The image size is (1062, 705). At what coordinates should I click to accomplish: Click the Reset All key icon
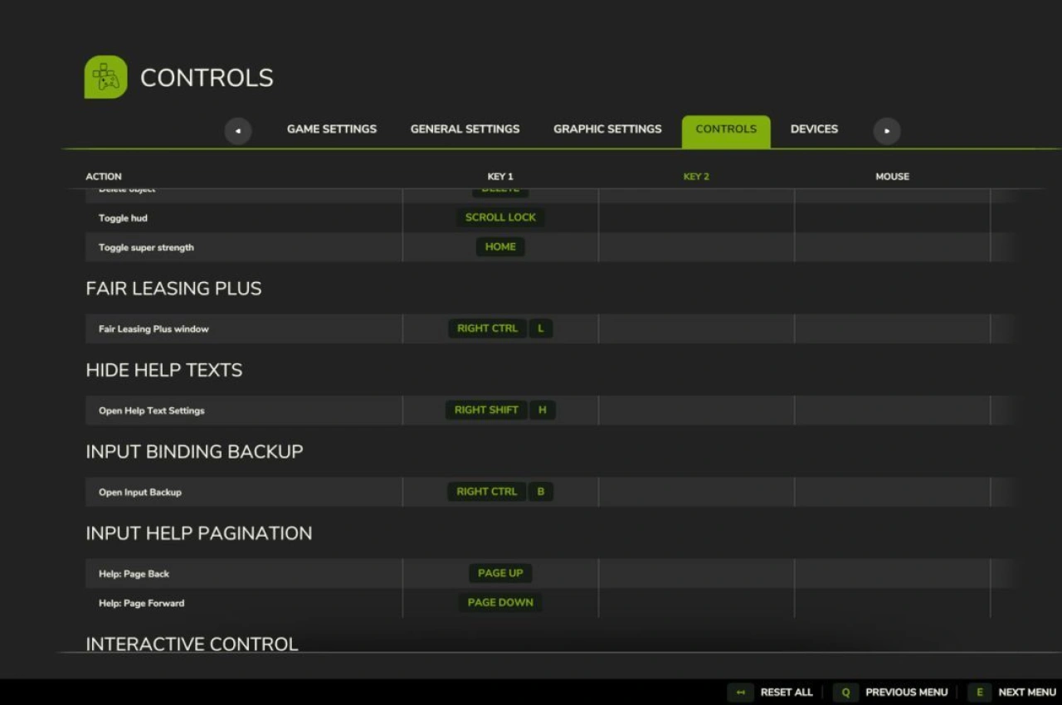coord(740,693)
